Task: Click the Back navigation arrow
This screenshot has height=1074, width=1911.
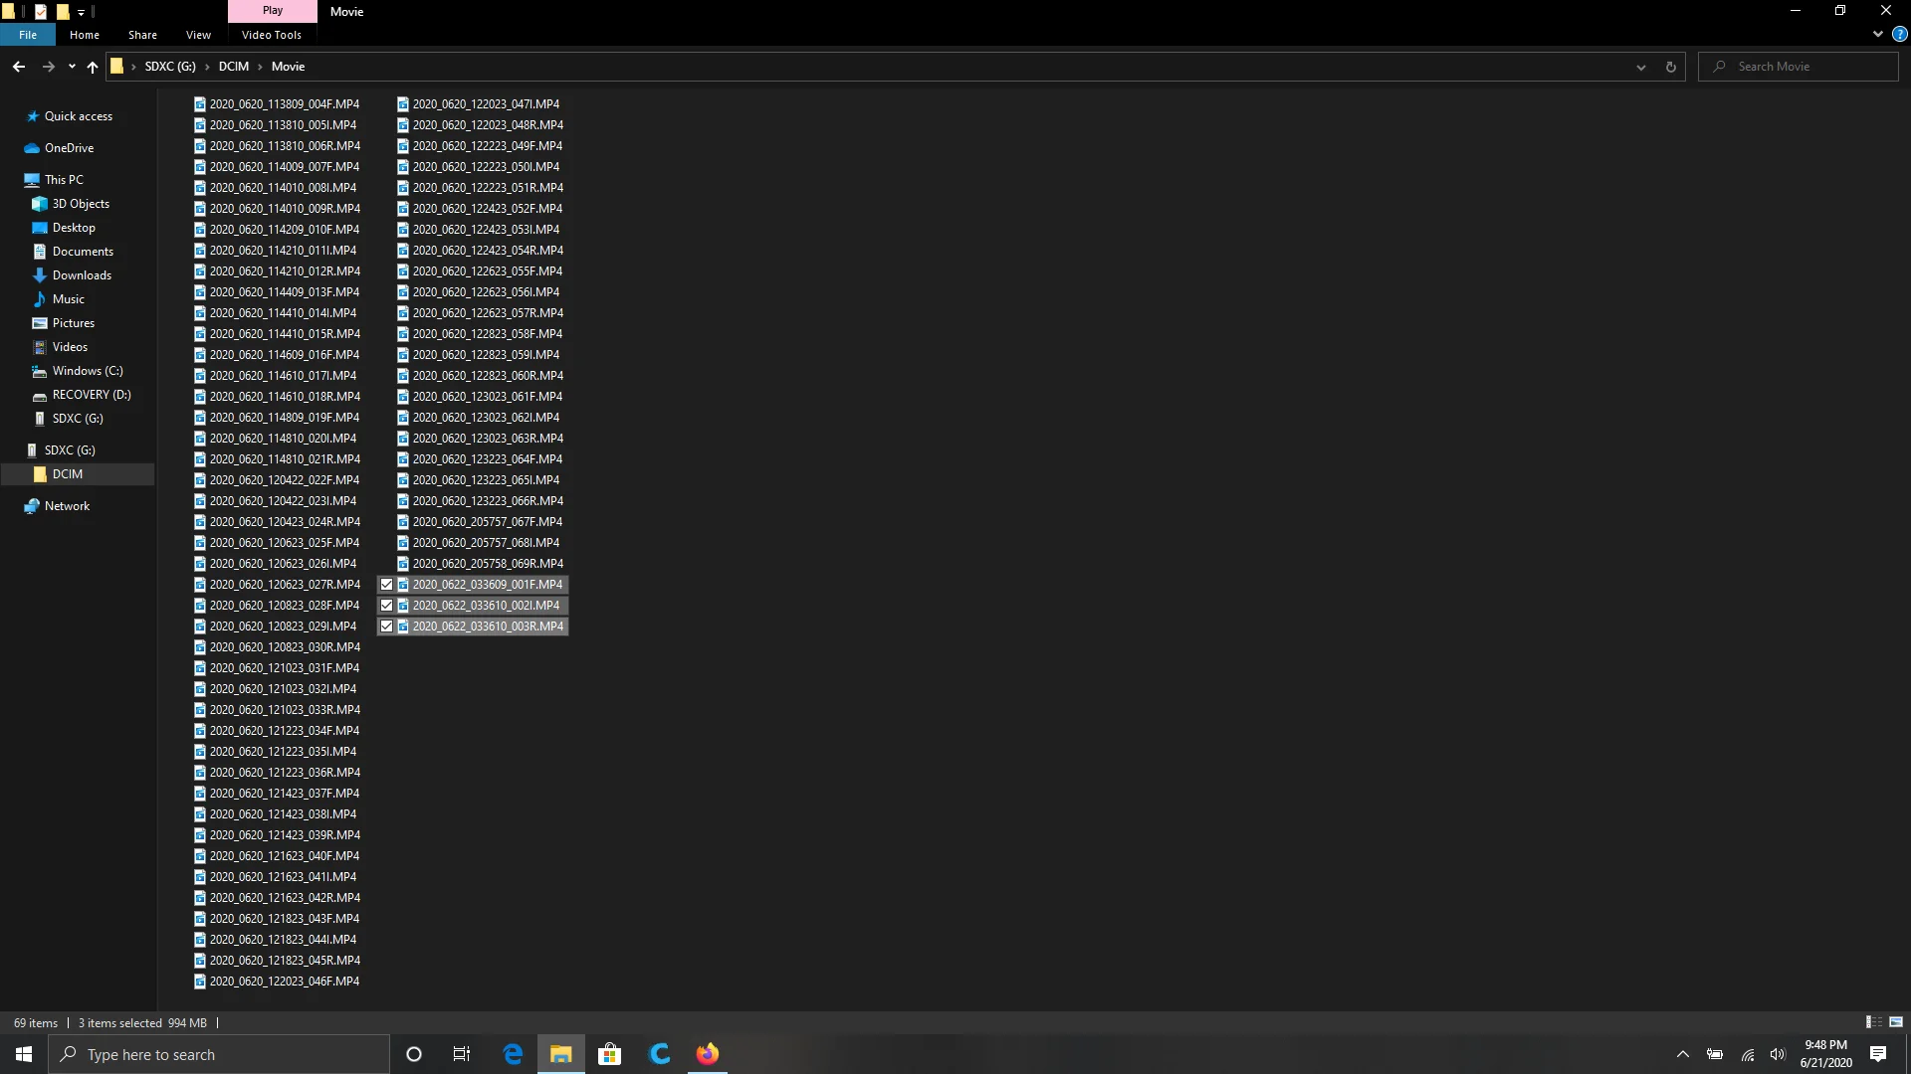Action: [19, 67]
